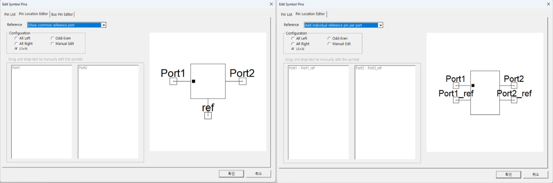Click Port1 pin box in common-reference symbol
Screen dimensions: 553x183
[x=173, y=81]
